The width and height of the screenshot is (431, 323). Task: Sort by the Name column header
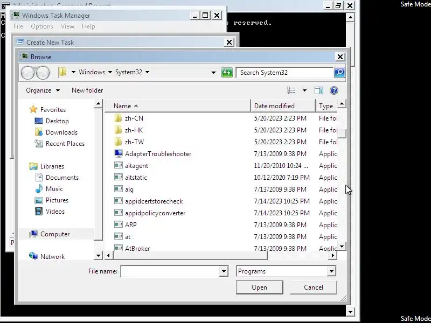click(178, 106)
